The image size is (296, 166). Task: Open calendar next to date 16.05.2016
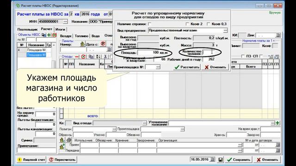coord(212,160)
